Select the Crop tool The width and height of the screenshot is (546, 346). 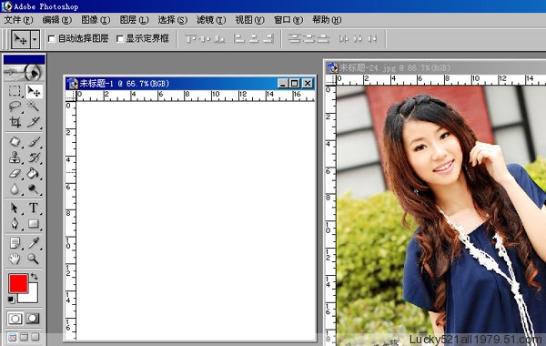[x=15, y=122]
